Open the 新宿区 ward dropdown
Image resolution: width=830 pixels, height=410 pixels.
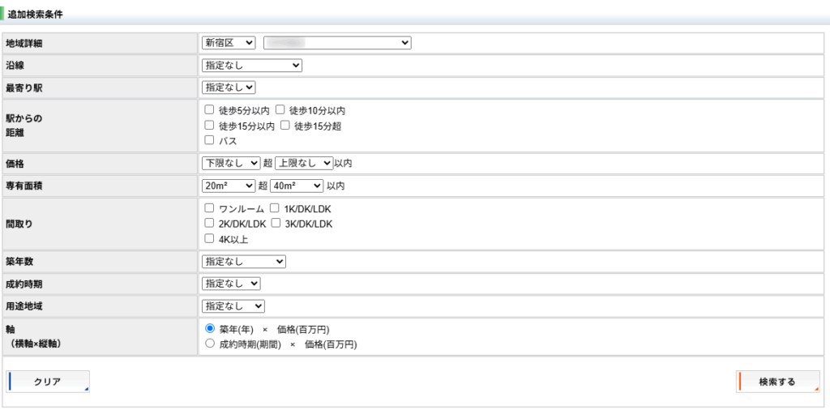[229, 42]
